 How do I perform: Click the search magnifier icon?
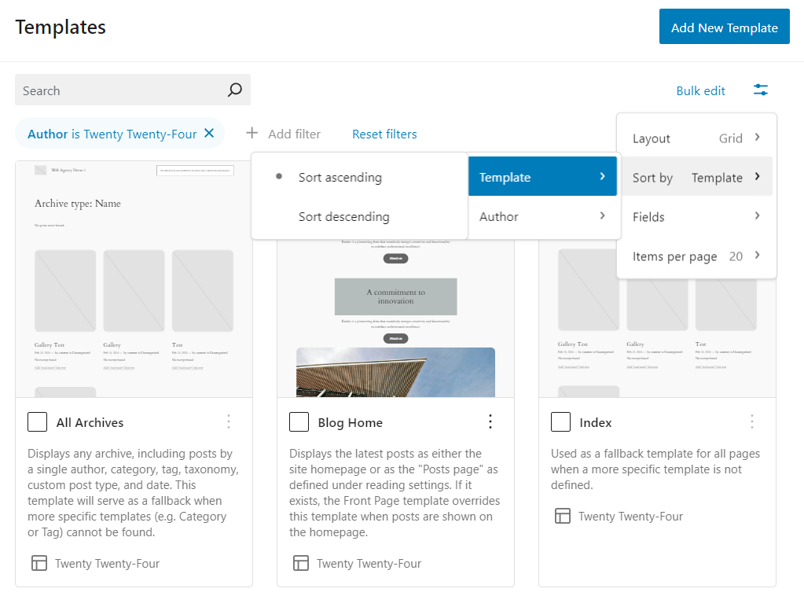[x=233, y=90]
